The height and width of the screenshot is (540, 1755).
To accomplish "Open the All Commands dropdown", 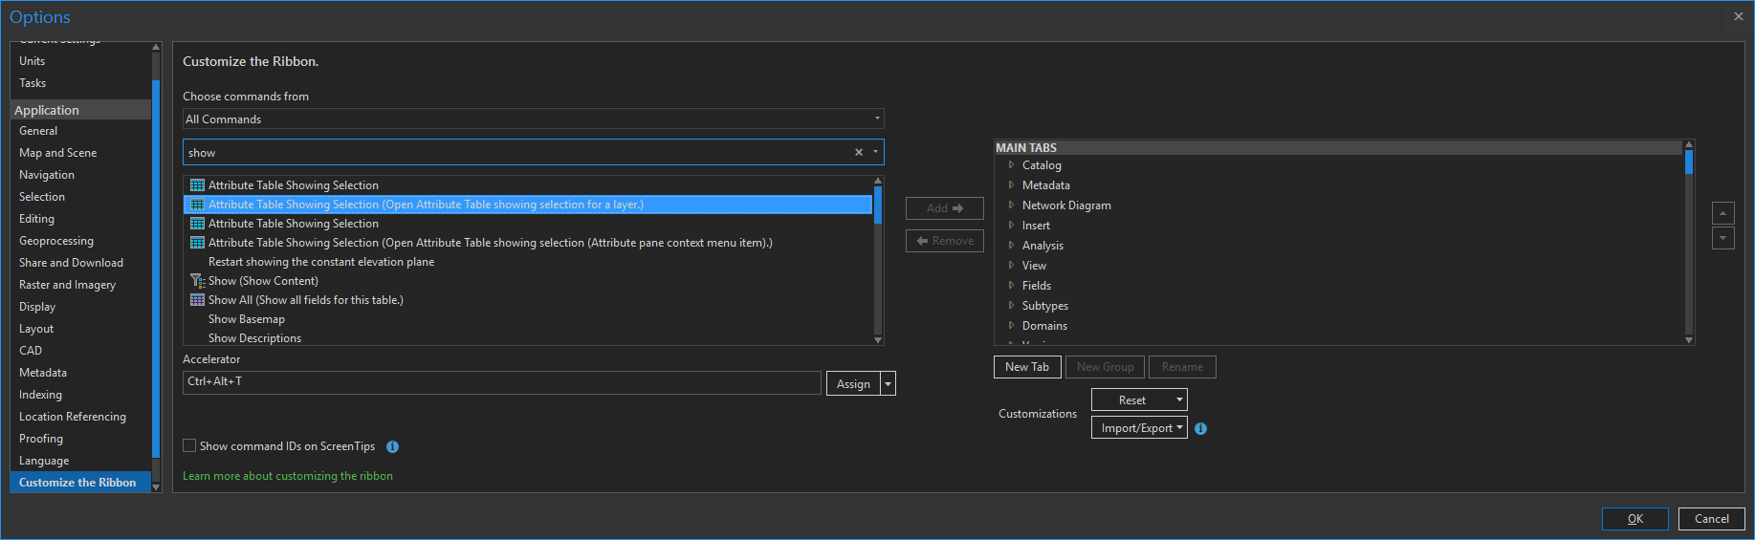I will (533, 119).
